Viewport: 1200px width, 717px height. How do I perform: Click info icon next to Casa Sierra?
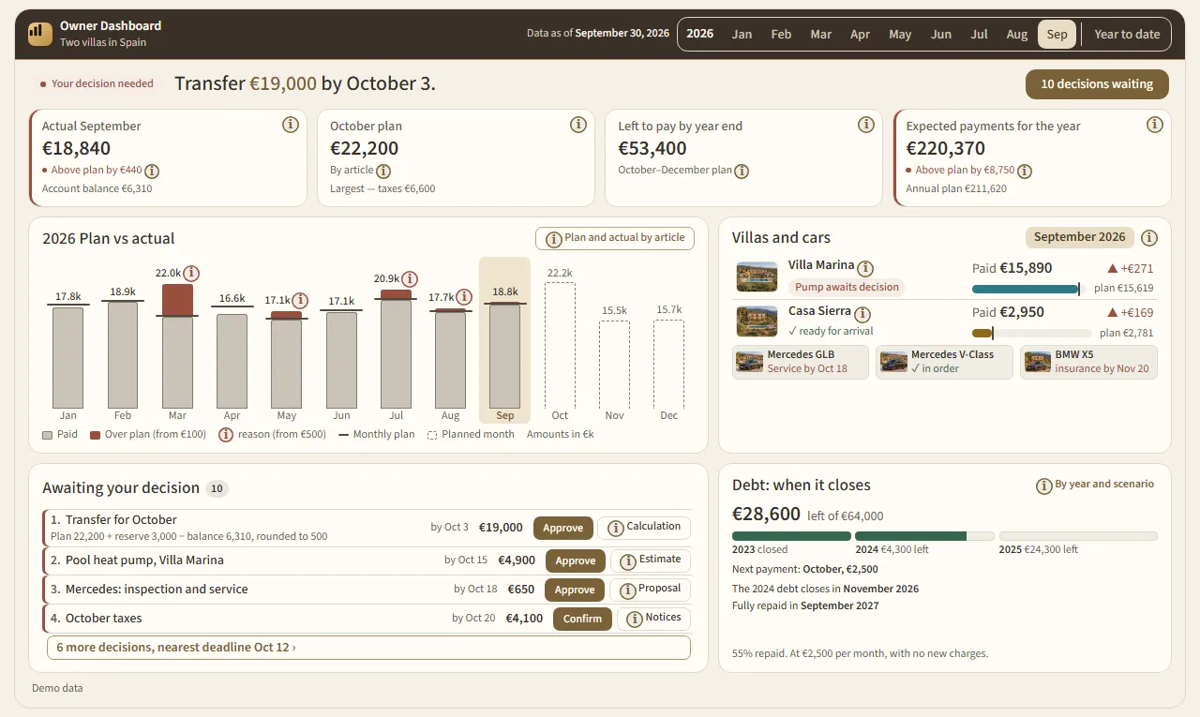862,314
